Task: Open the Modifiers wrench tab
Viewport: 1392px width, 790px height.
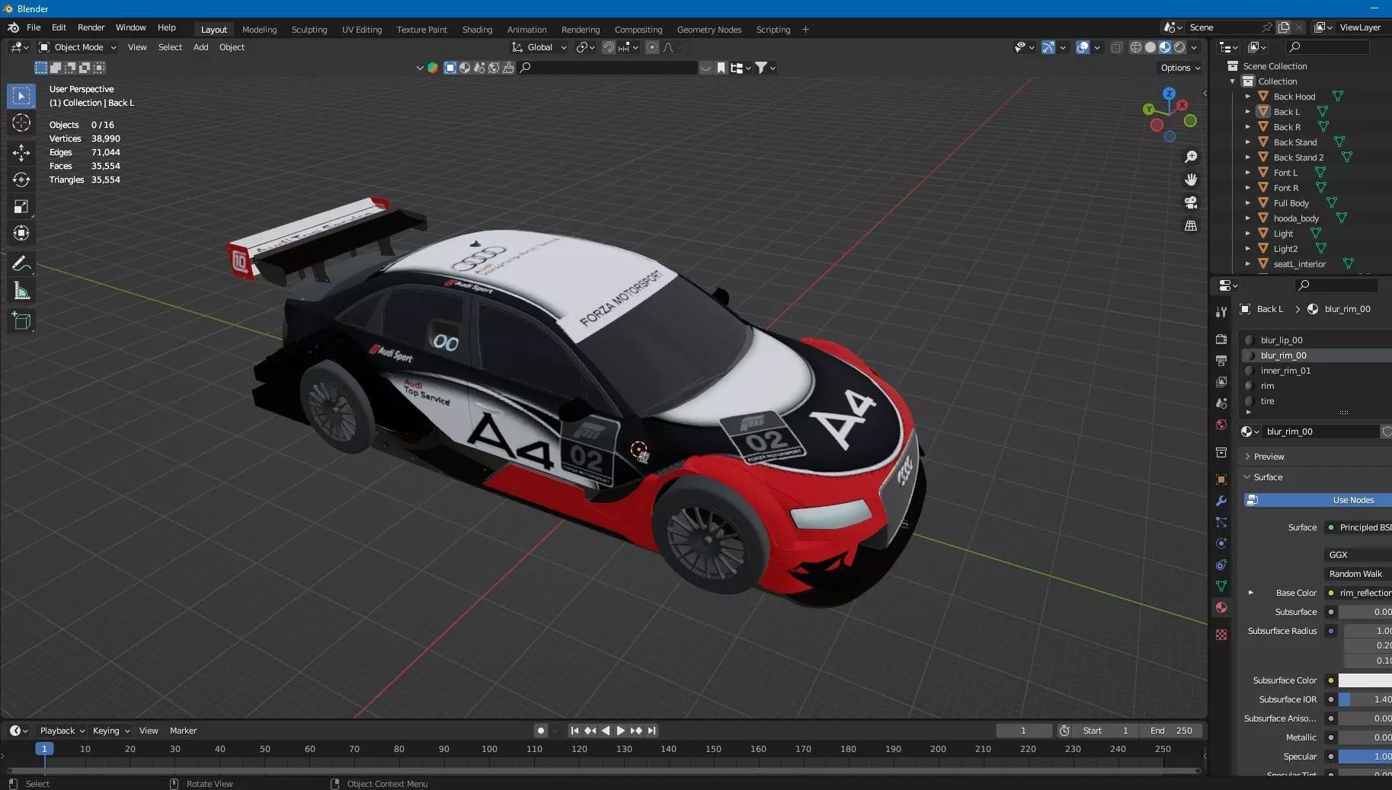Action: [1221, 501]
